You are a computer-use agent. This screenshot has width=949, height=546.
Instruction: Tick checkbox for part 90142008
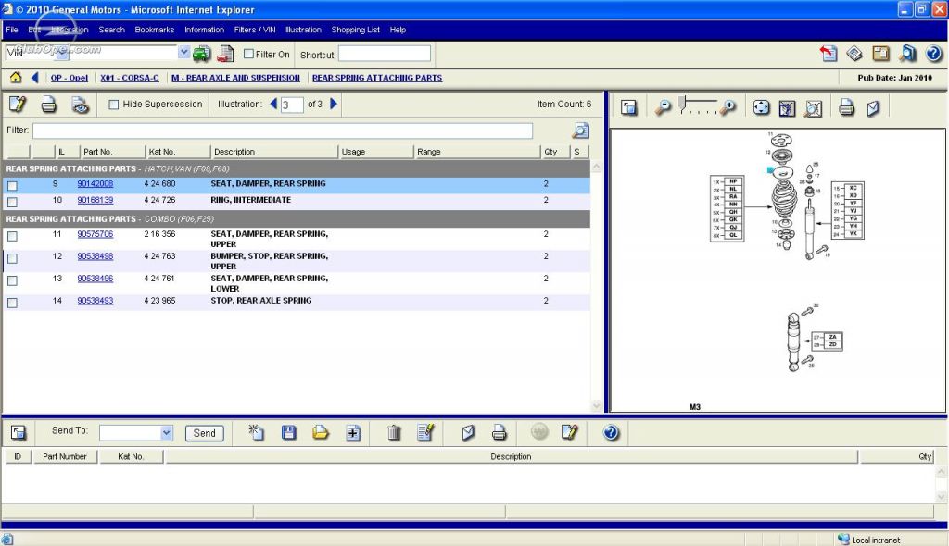pyautogui.click(x=12, y=185)
